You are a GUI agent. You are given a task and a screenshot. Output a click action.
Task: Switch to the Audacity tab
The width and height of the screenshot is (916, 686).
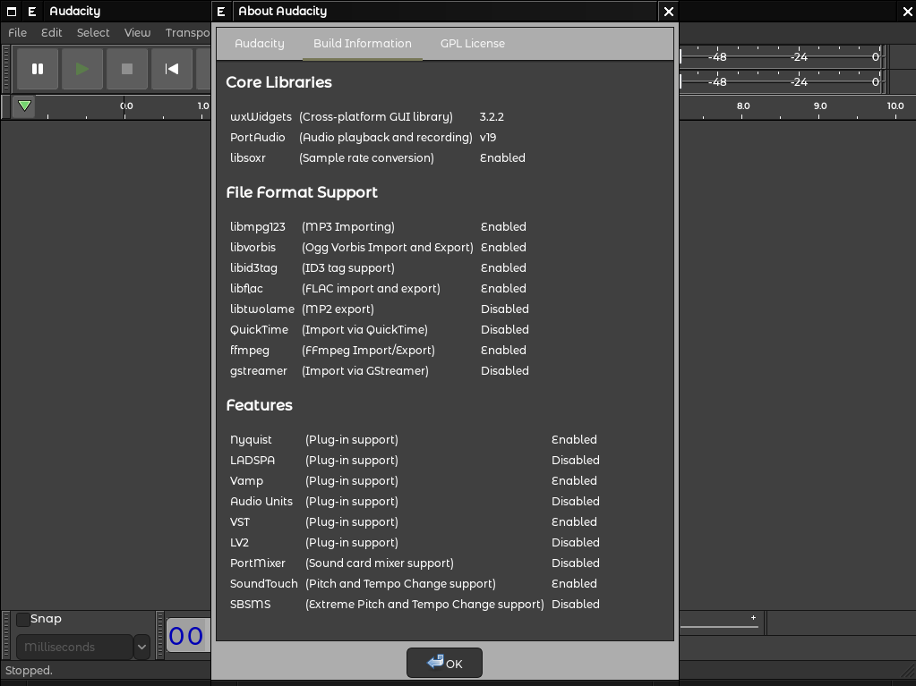(x=260, y=44)
